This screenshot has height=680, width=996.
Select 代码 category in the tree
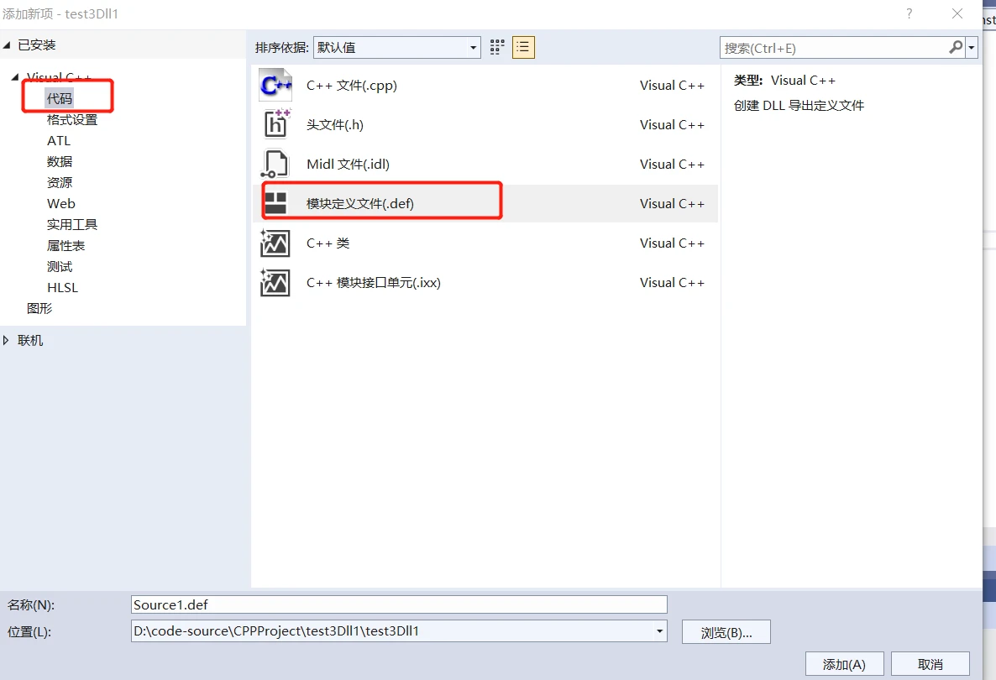[60, 98]
